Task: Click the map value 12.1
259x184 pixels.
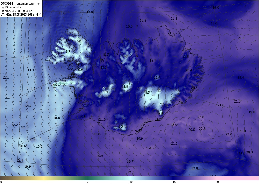Action: 6,78
